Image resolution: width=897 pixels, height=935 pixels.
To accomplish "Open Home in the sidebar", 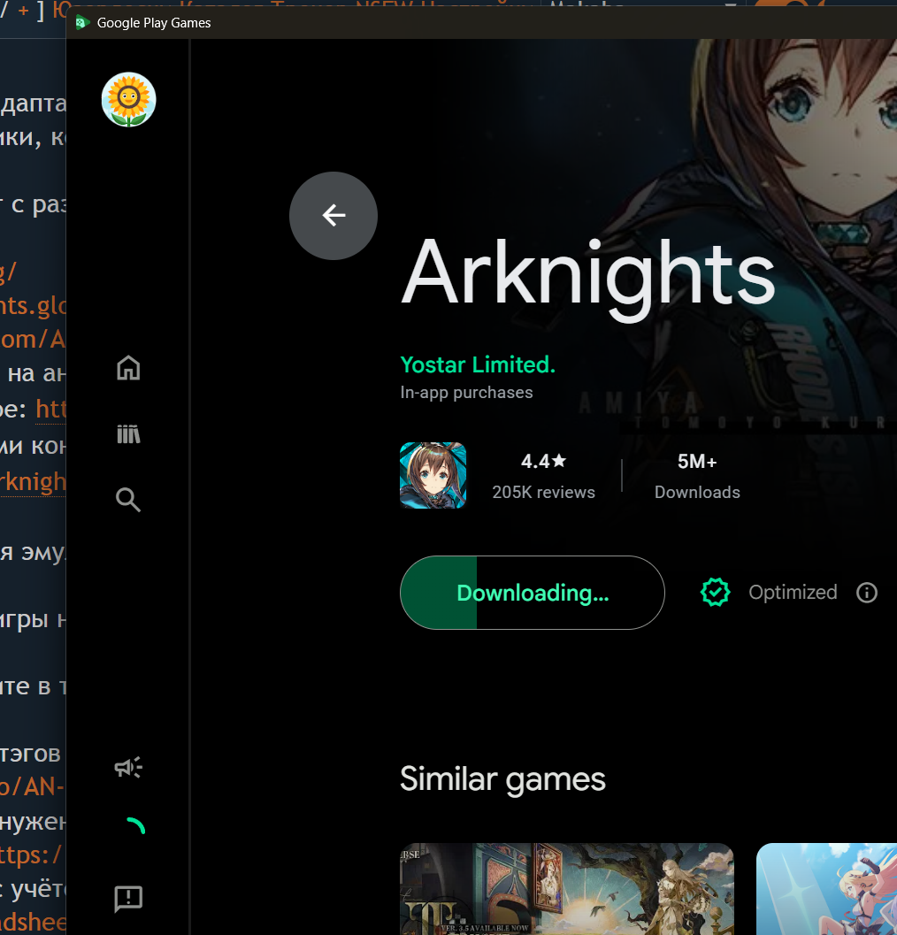I will pyautogui.click(x=128, y=367).
